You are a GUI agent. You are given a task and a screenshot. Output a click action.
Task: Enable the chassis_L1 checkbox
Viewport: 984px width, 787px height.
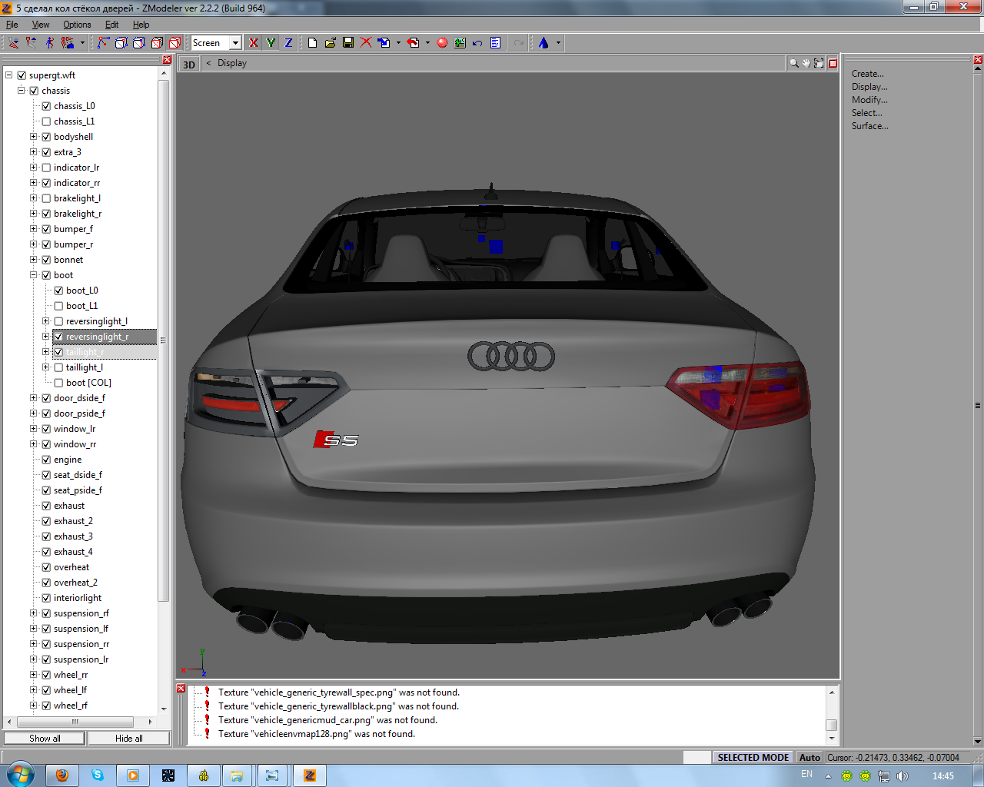pyautogui.click(x=46, y=121)
